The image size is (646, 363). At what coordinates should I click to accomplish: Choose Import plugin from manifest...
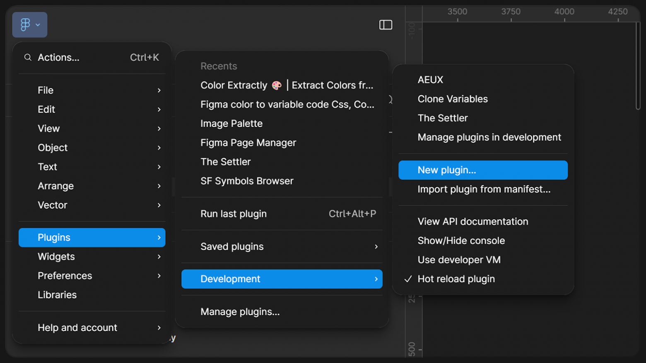pyautogui.click(x=484, y=189)
